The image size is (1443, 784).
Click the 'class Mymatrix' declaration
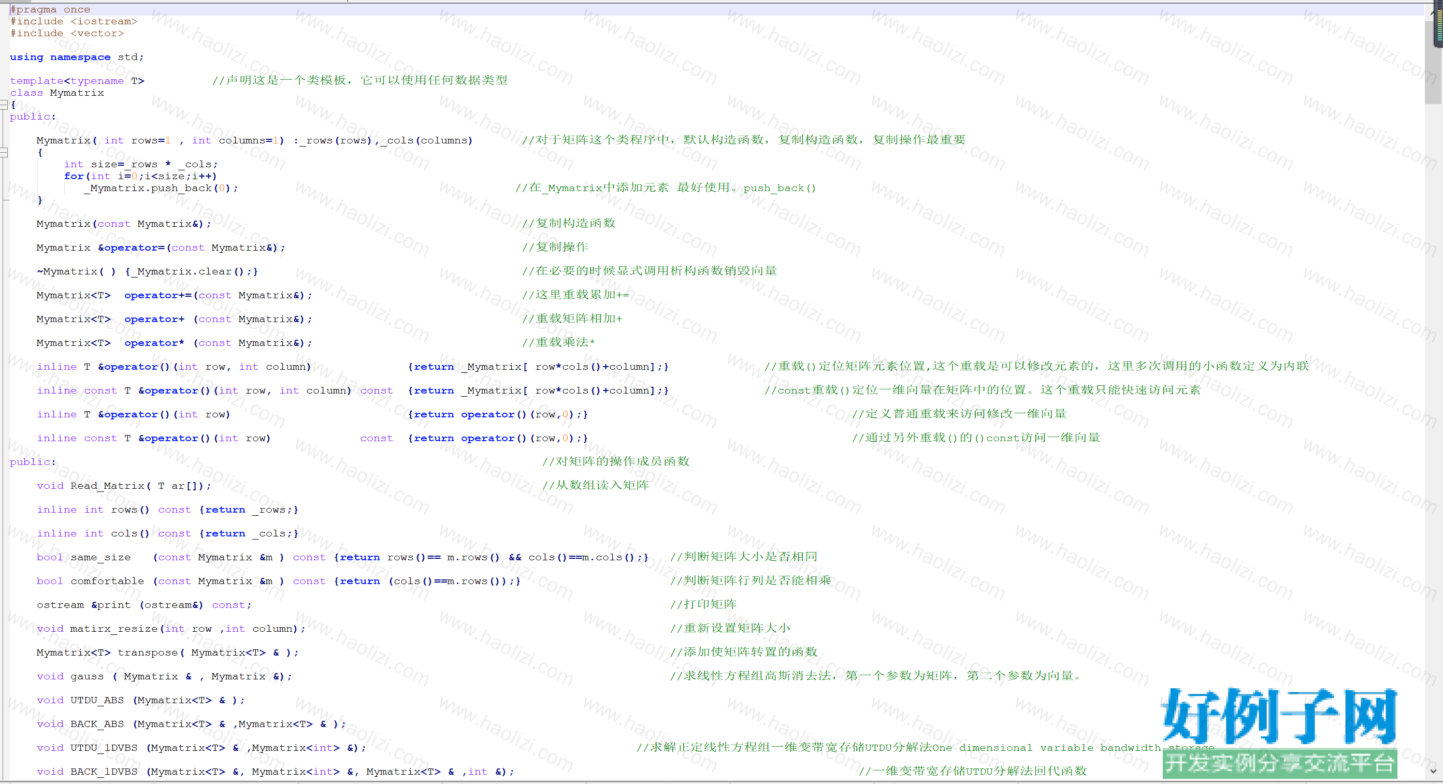(x=57, y=93)
